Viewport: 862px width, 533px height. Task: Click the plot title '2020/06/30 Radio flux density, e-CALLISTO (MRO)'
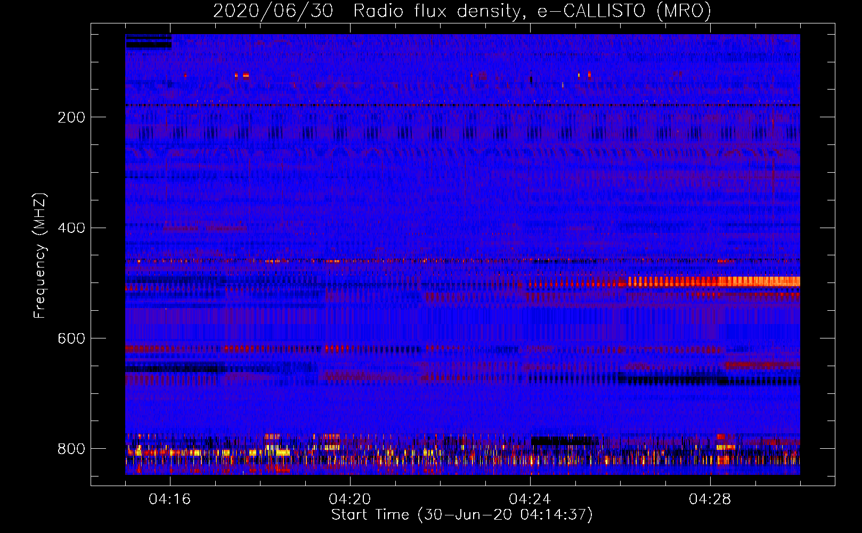click(x=462, y=11)
